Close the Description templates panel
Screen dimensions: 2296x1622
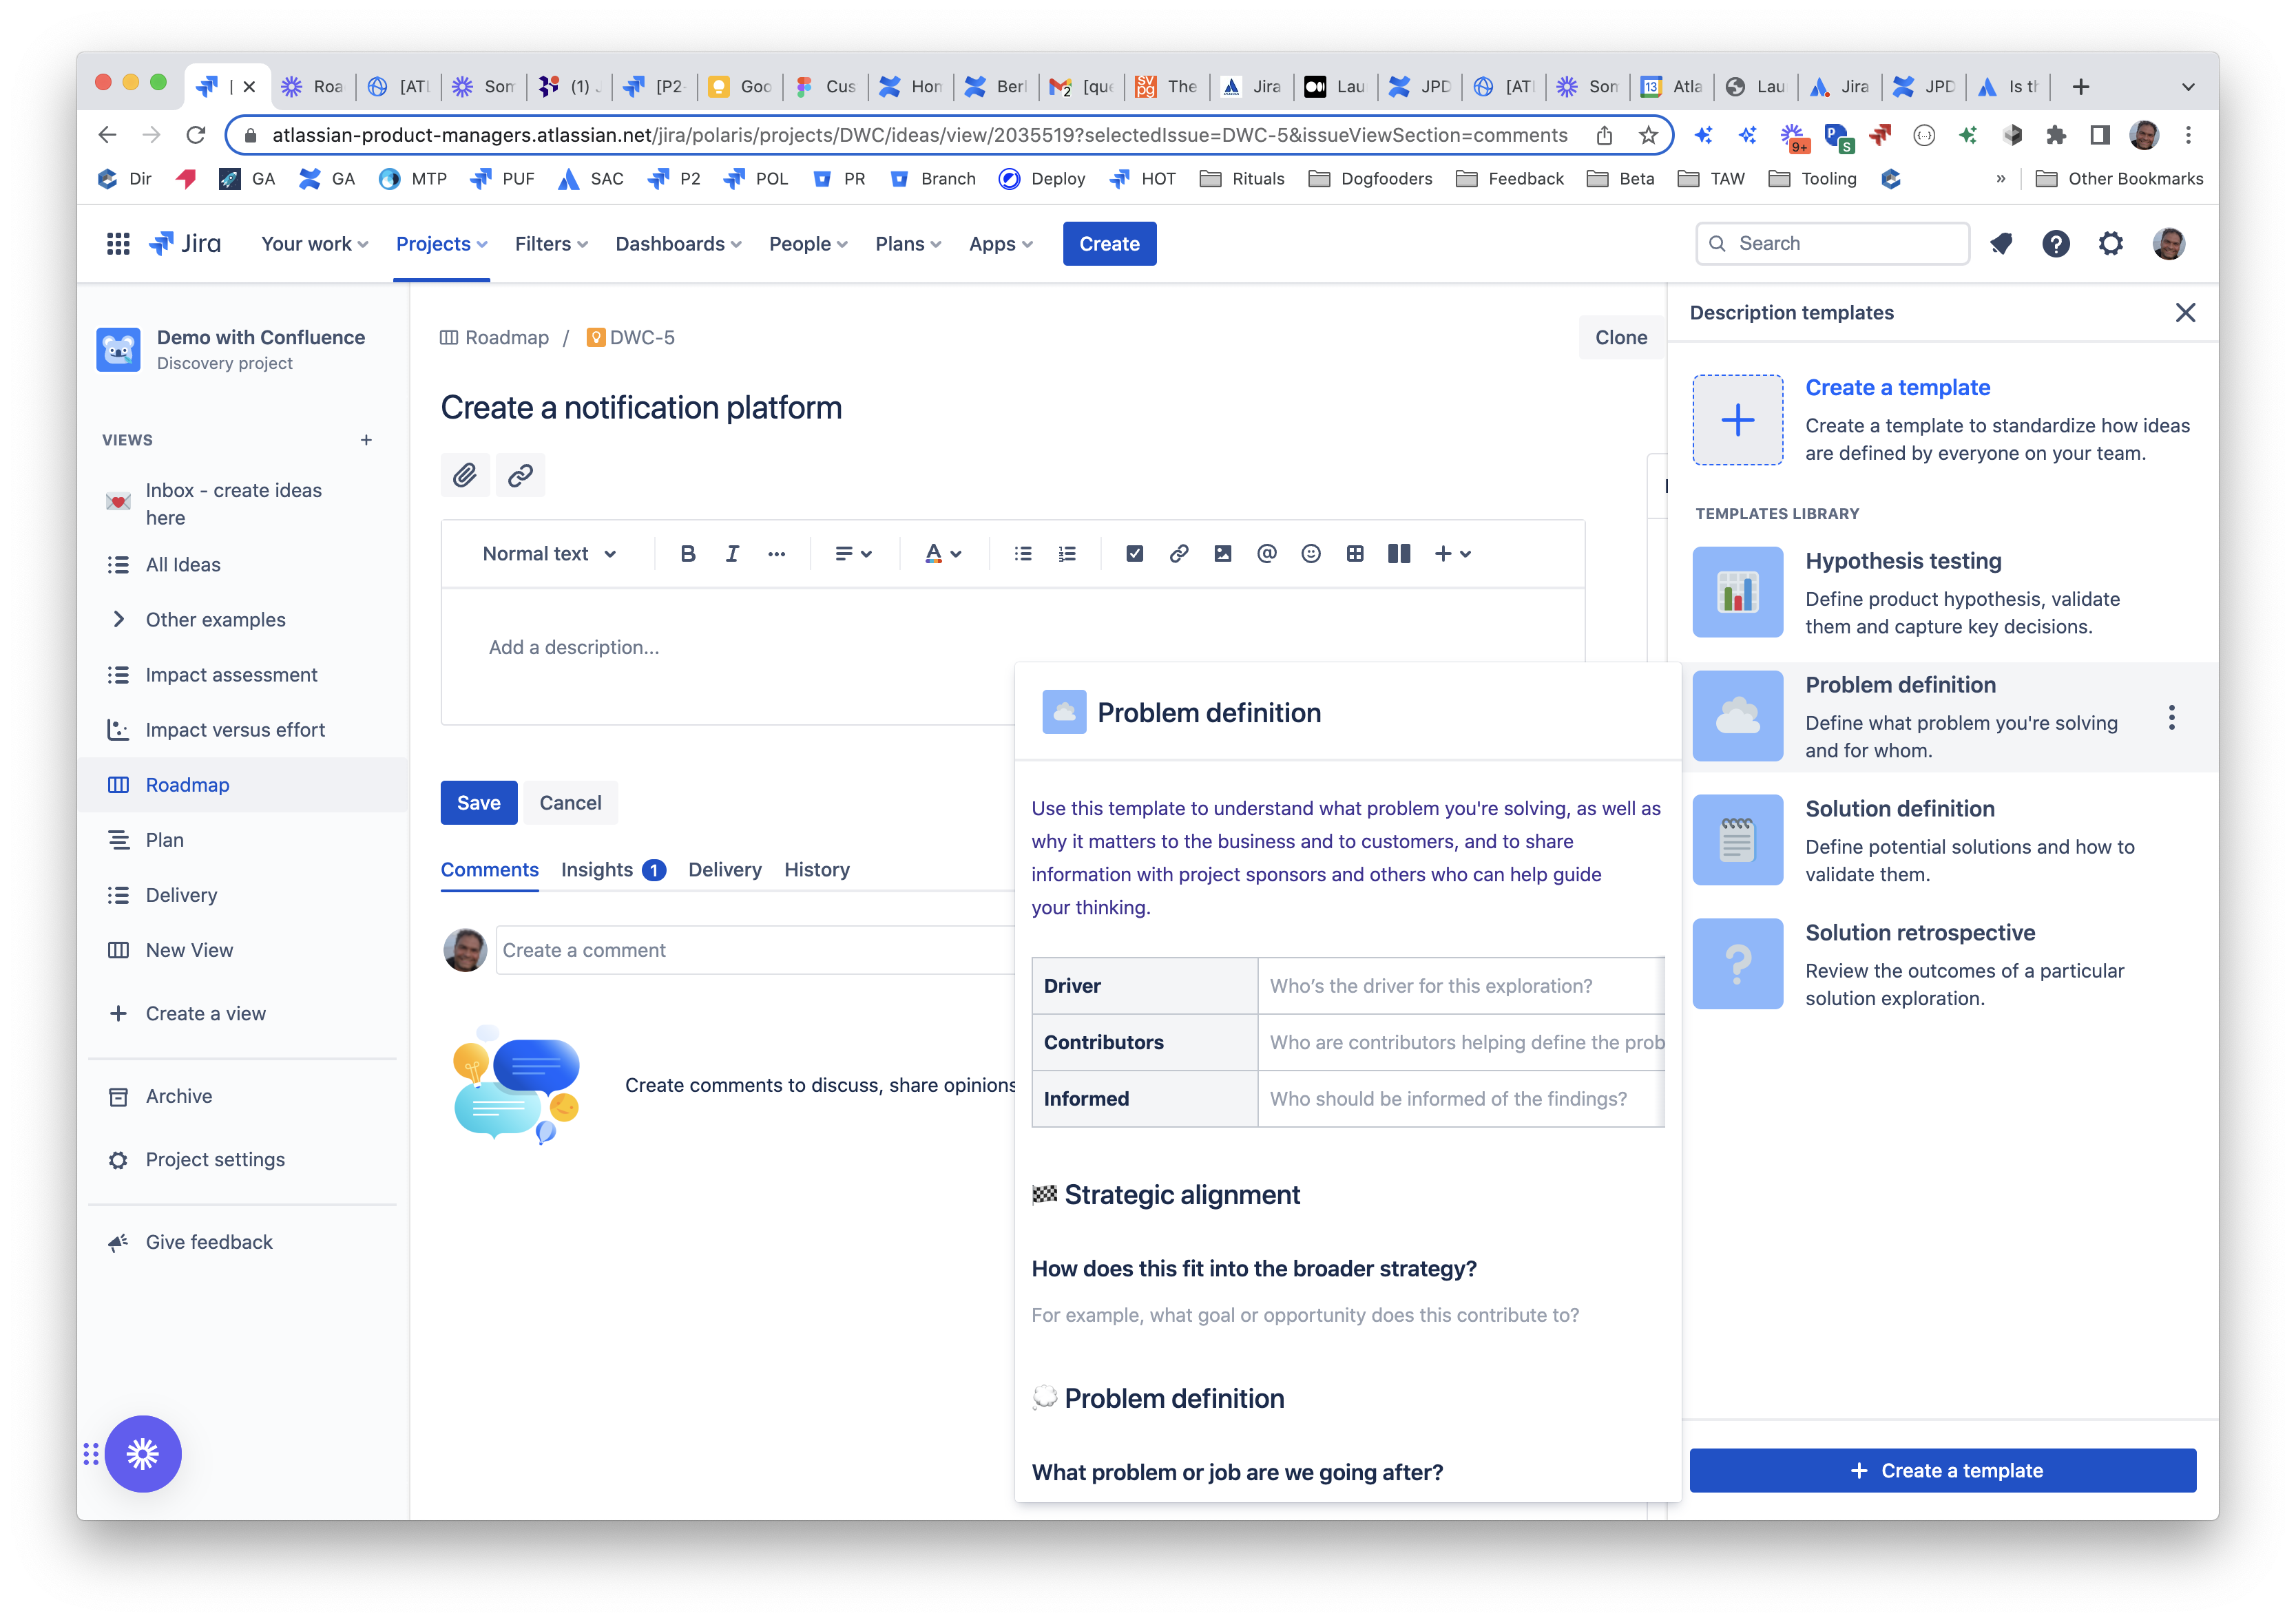[2185, 313]
